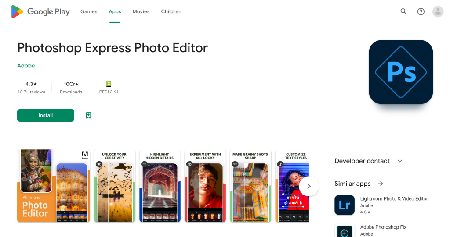Click the Similar apps heading
Screen dimensions: 450x237
[x=352, y=184]
